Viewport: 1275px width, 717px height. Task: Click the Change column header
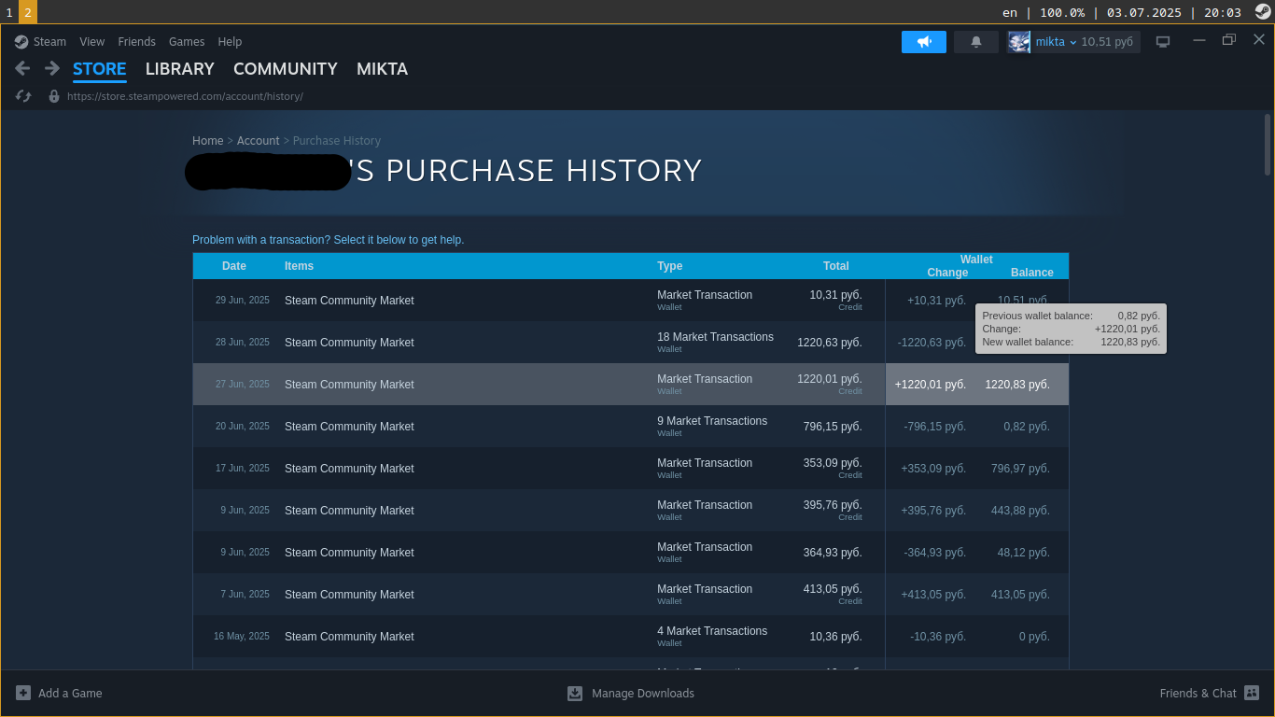click(x=947, y=273)
